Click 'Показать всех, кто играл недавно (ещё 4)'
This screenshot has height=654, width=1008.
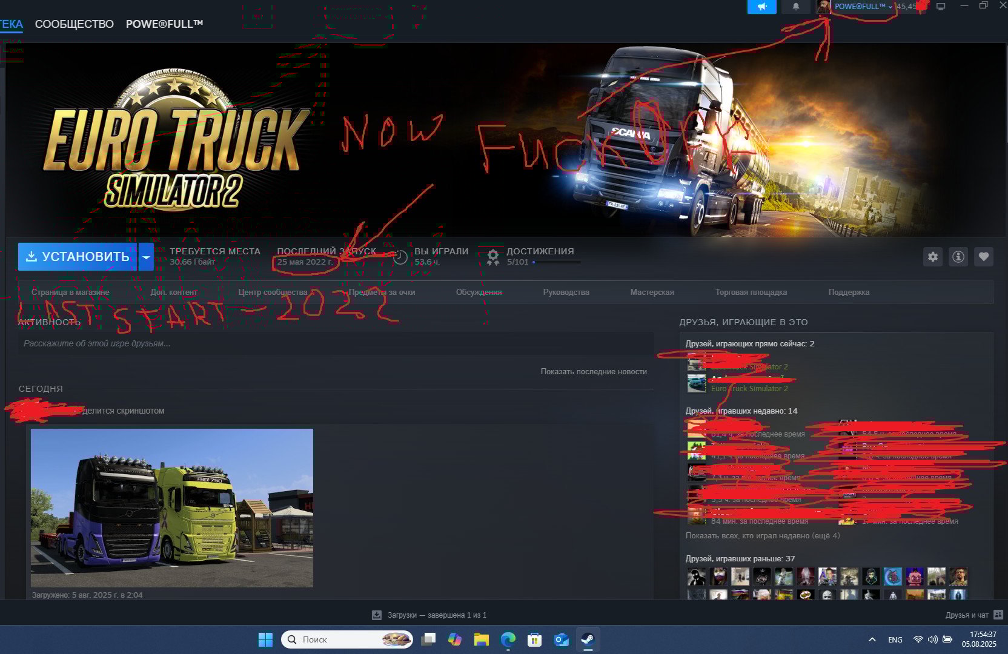point(763,535)
